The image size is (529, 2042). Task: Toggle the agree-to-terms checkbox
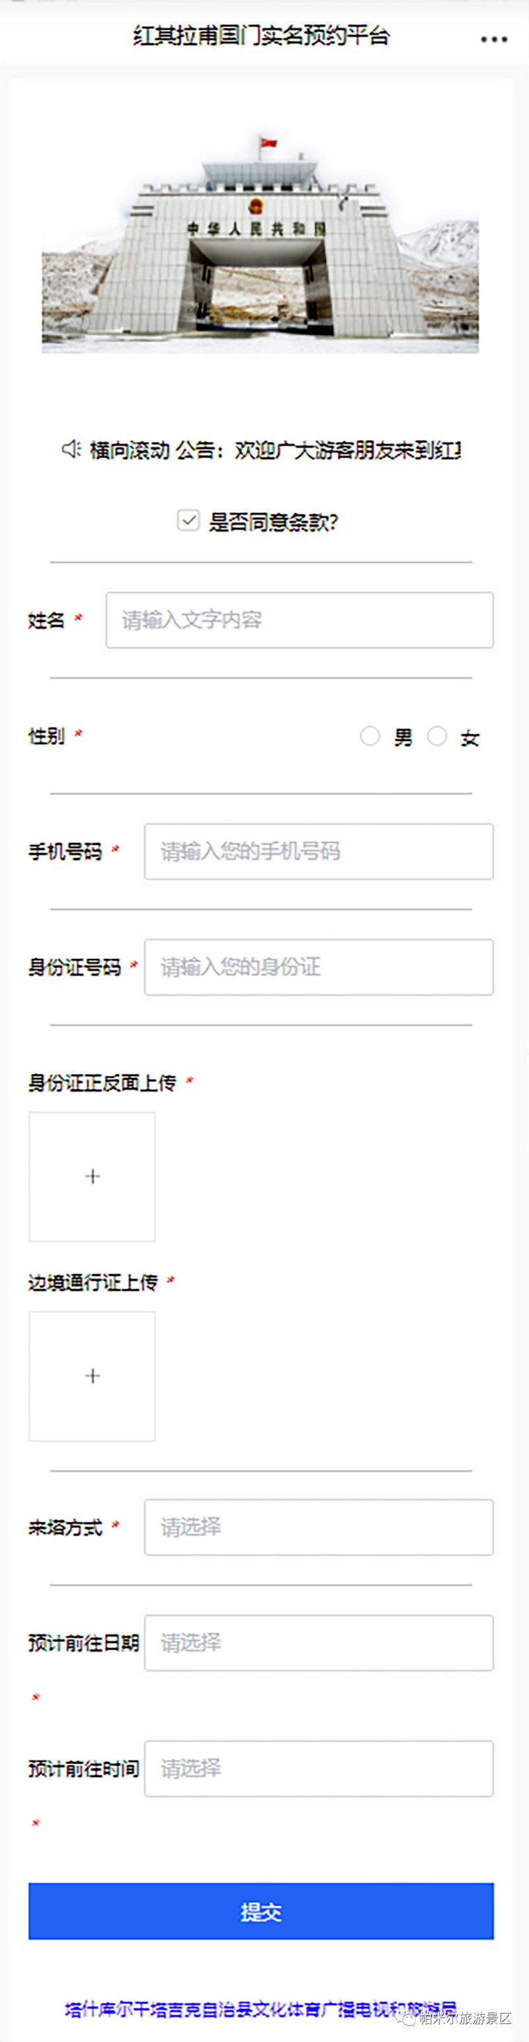tap(188, 521)
